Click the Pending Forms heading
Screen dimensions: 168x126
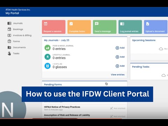(x=53, y=85)
